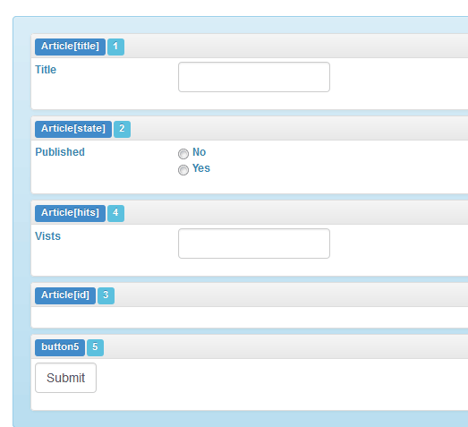The width and height of the screenshot is (468, 427).
Task: Click the Title label
Action: [46, 70]
